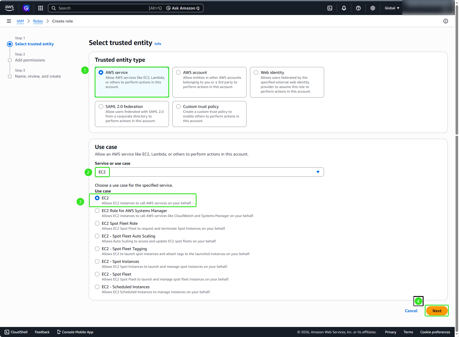Click the Step 1 Select trusted entity step

click(34, 44)
